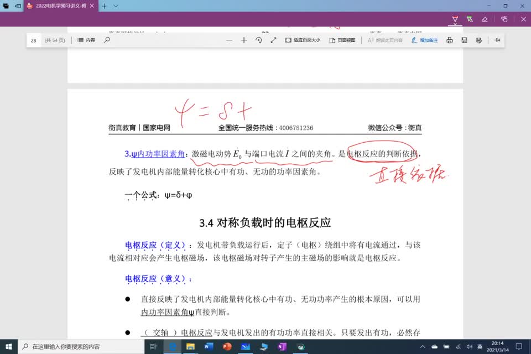
Task: Select the eraser annotation tool
Action: pyautogui.click(x=485, y=19)
